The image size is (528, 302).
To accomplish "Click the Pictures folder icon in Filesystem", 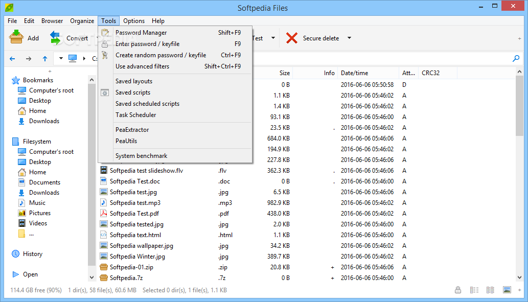I will [x=22, y=213].
